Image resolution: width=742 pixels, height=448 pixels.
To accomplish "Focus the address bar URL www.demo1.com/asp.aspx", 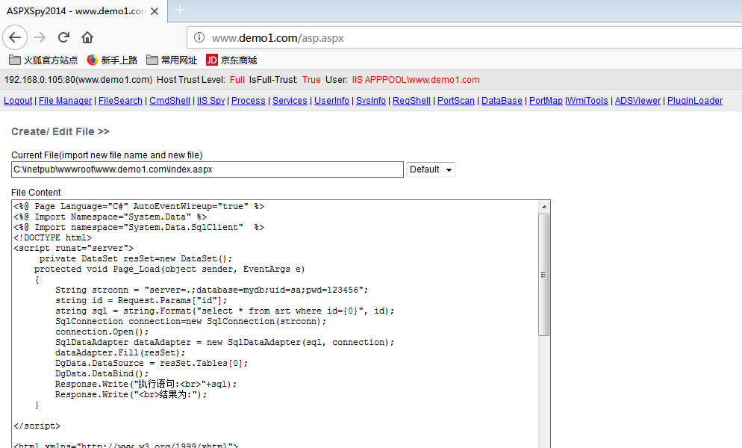I will tap(278, 38).
